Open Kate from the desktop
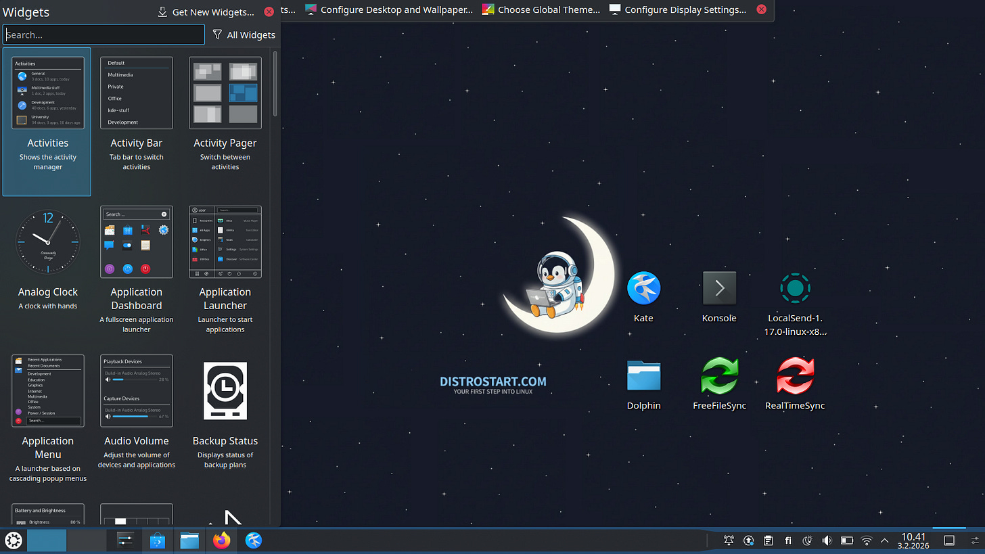 tap(643, 287)
